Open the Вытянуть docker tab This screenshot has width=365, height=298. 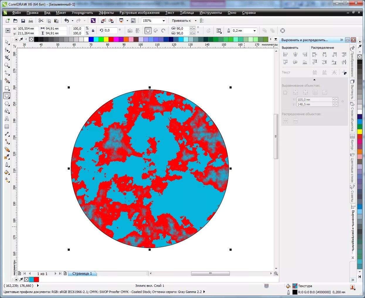(352, 89)
